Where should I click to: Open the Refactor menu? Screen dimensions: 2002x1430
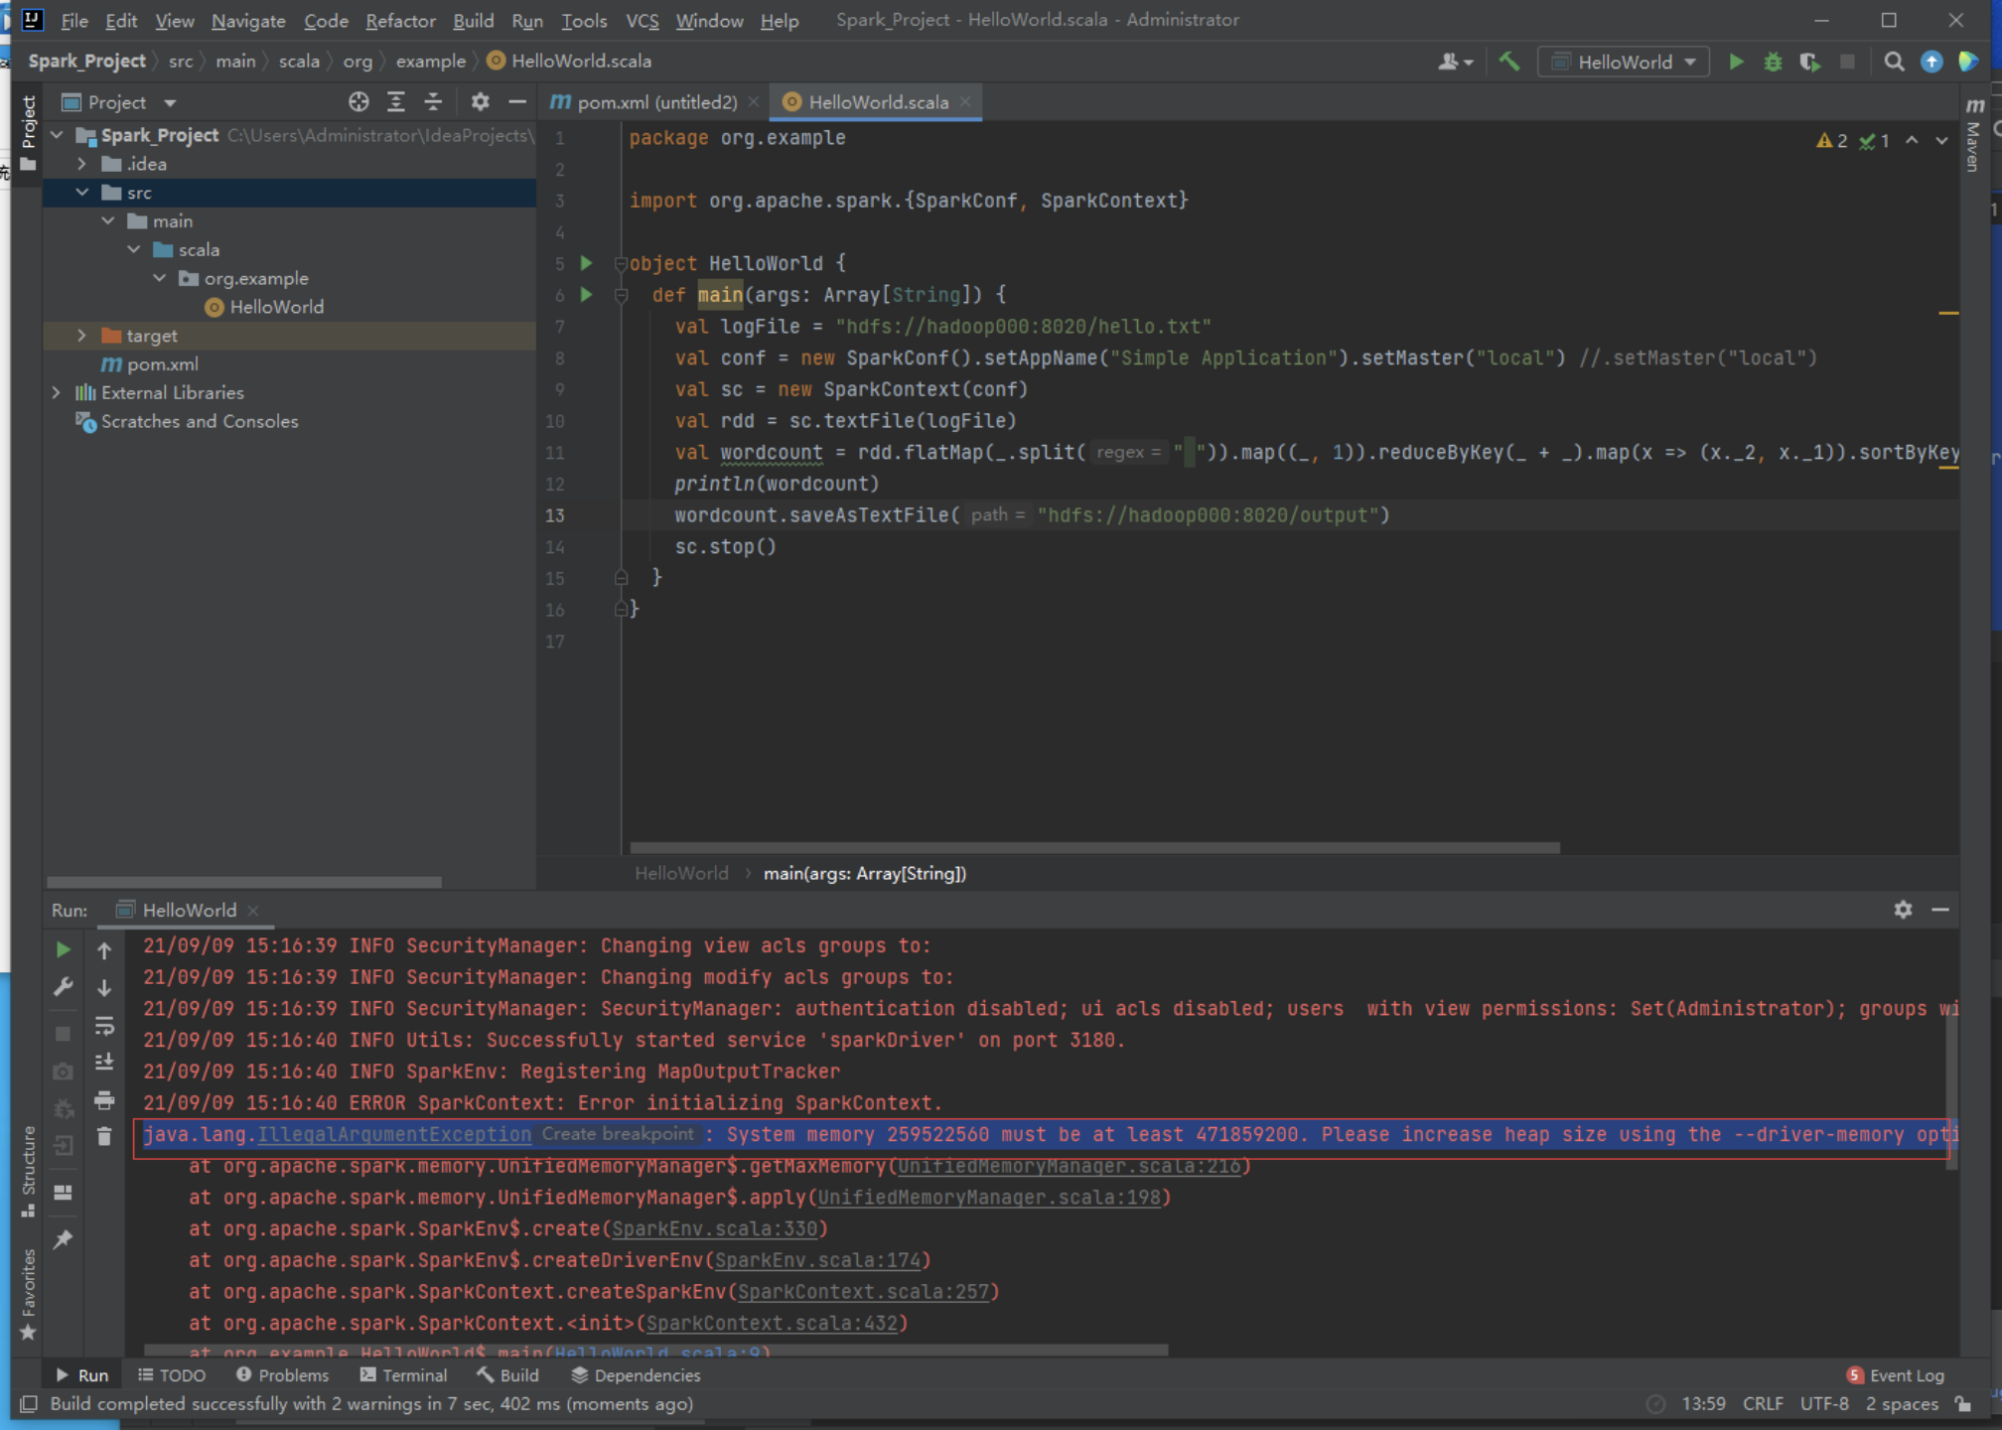point(399,20)
